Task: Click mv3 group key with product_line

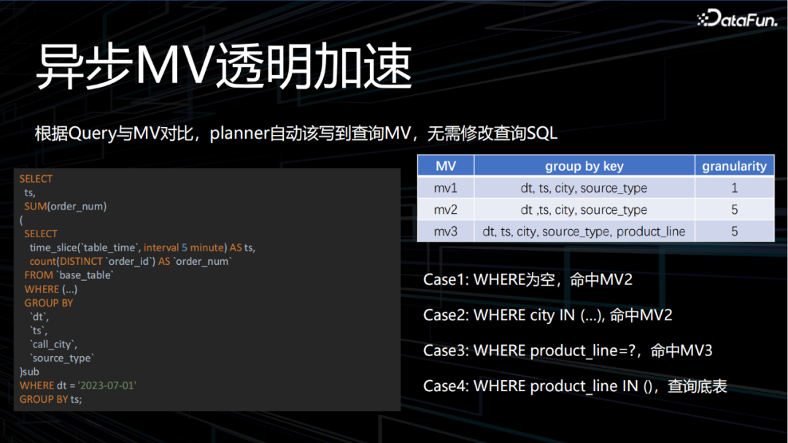Action: [584, 231]
